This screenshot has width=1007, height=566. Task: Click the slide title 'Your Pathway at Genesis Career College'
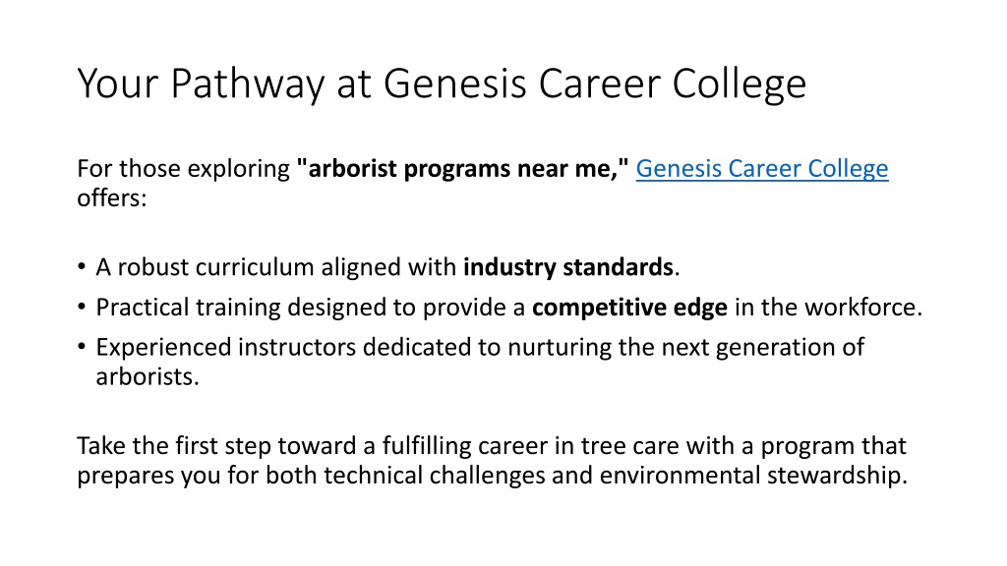pos(442,85)
